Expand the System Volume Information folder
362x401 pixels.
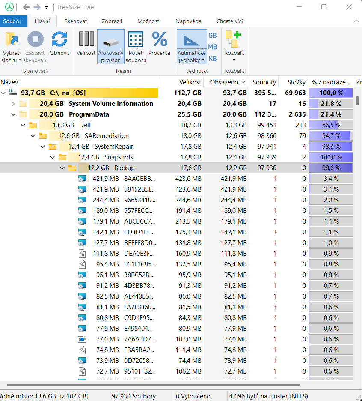pyautogui.click(x=13, y=104)
